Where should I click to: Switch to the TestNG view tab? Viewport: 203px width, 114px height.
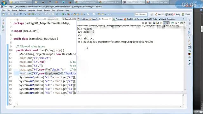tap(128, 19)
